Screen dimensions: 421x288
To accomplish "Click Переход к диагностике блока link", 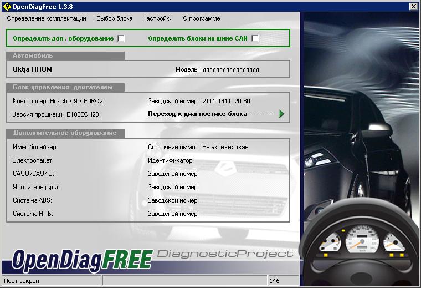I will (197, 114).
